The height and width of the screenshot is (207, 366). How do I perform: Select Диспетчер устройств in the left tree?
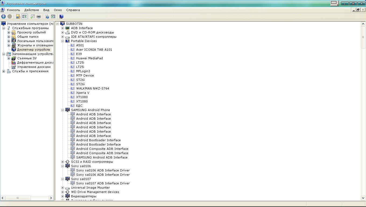pyautogui.click(x=33, y=50)
